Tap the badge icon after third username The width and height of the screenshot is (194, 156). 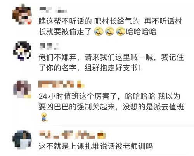pyautogui.click(x=81, y=84)
